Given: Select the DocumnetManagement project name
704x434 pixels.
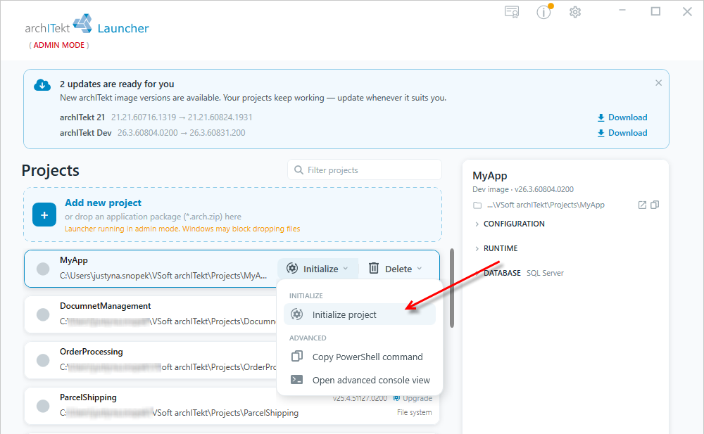Looking at the screenshot, I should tap(106, 306).
